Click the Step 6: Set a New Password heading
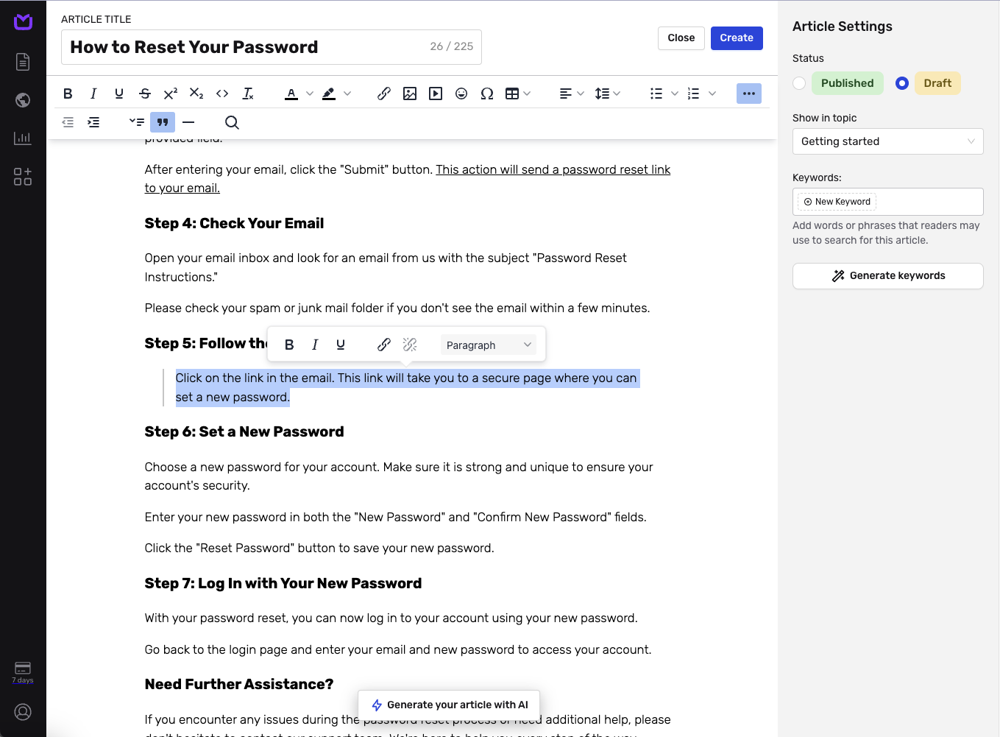This screenshot has width=1000, height=737. 244,432
